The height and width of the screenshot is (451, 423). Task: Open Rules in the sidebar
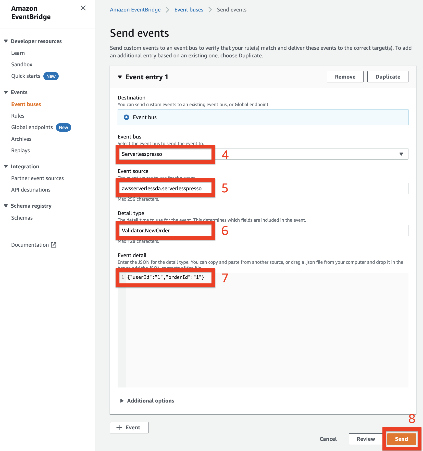[18, 116]
